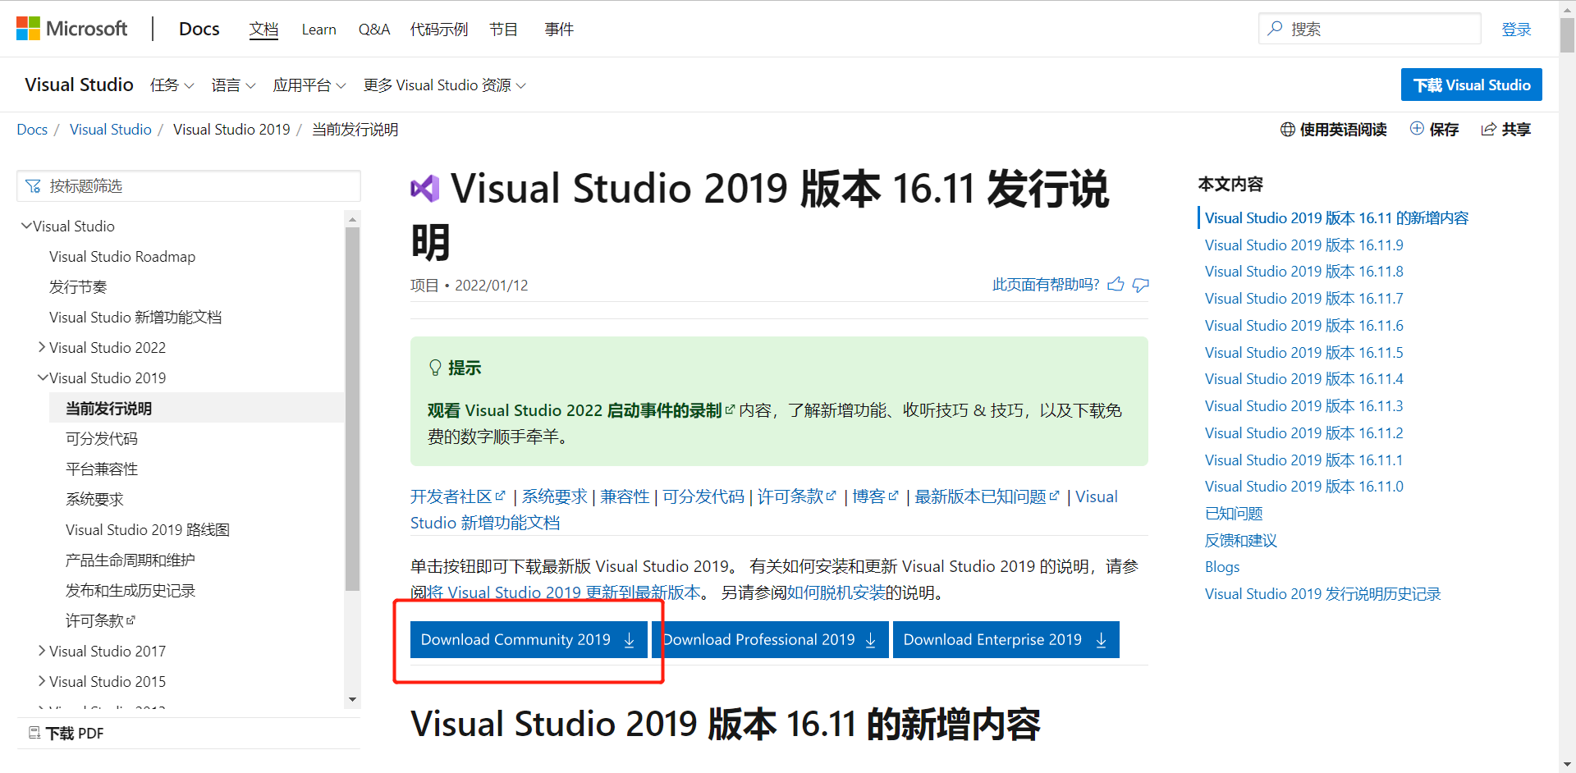
Task: Click Visual Studio breadcrumb link
Action: [x=111, y=130]
